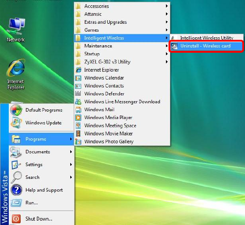The height and width of the screenshot is (225, 245).
Task: Expand the Settings submenu arrow
Action: pyautogui.click(x=71, y=165)
